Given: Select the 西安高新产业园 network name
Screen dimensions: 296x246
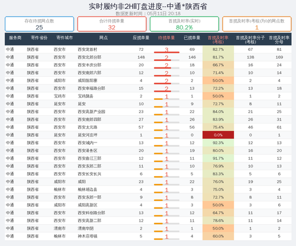Looking at the screenshot, I should (91, 112).
